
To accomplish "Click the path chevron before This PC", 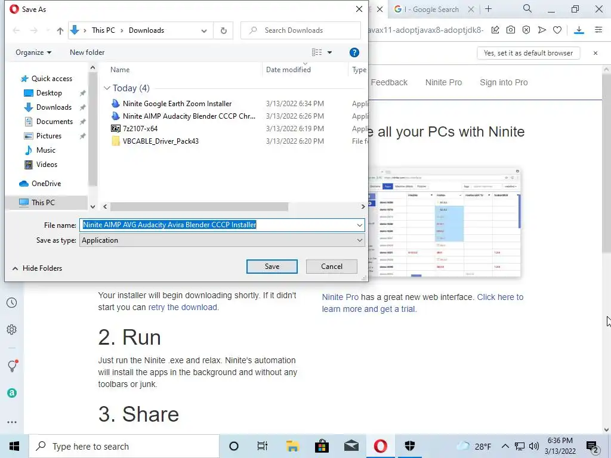I will pos(85,30).
